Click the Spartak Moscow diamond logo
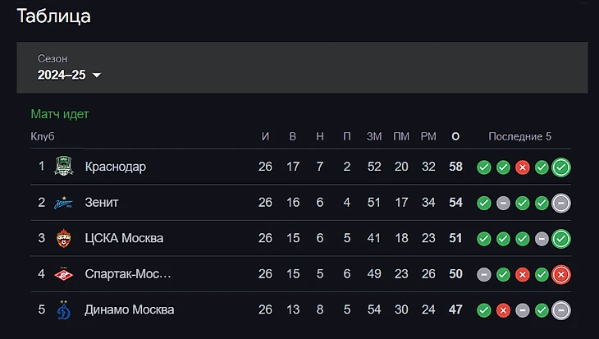The width and height of the screenshot is (599, 339). coord(63,274)
